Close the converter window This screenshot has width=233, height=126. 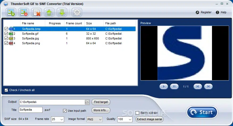click(227, 4)
